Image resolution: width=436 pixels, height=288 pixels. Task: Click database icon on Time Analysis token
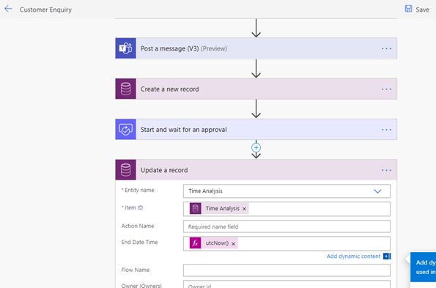tap(195, 209)
